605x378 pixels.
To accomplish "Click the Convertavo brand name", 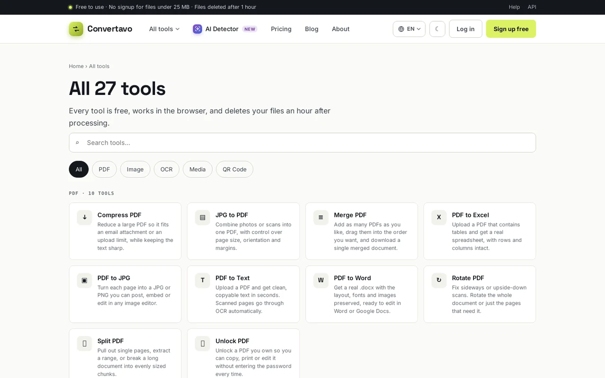I will point(110,29).
